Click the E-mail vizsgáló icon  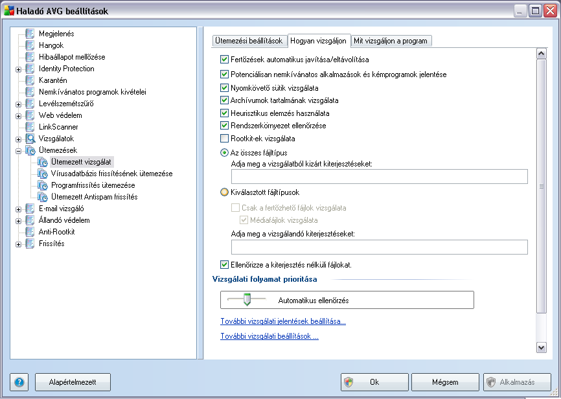point(30,209)
